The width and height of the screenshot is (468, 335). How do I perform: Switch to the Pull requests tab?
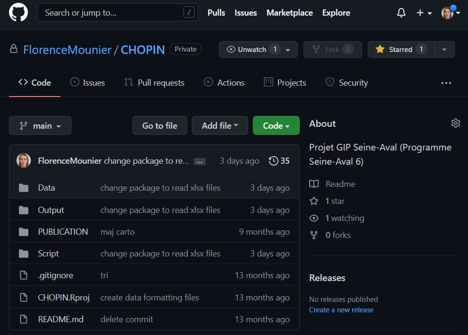[154, 82]
